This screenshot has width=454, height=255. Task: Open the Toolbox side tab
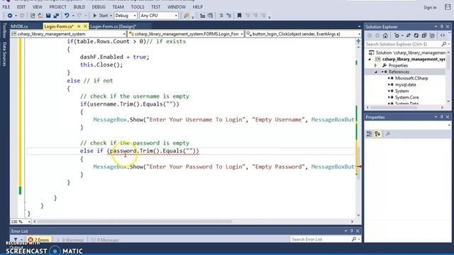coord(4,30)
